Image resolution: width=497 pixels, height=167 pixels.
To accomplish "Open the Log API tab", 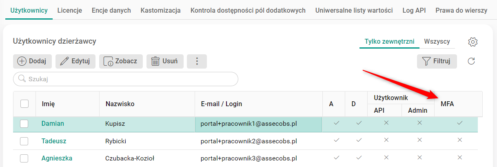I will point(414,10).
